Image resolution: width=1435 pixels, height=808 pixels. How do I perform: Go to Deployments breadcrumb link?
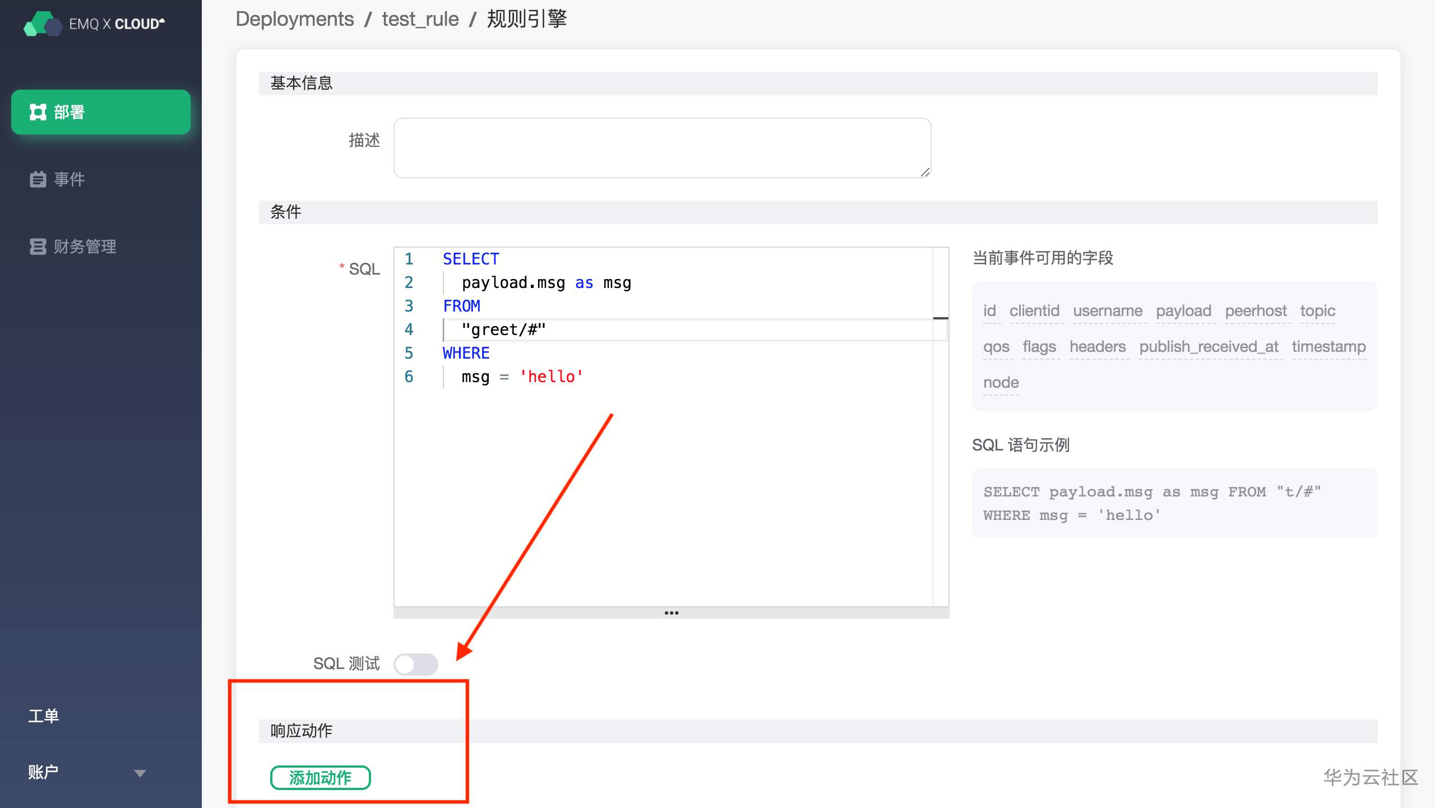[294, 19]
